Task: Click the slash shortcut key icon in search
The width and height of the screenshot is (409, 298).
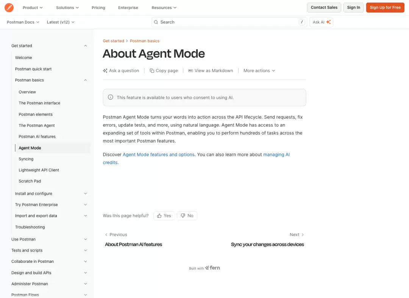Action: pyautogui.click(x=302, y=22)
